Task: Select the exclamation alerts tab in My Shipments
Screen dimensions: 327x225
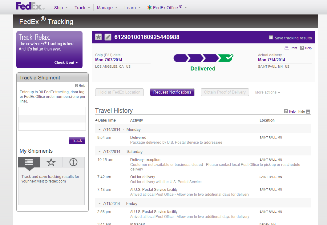Action: click(73, 162)
